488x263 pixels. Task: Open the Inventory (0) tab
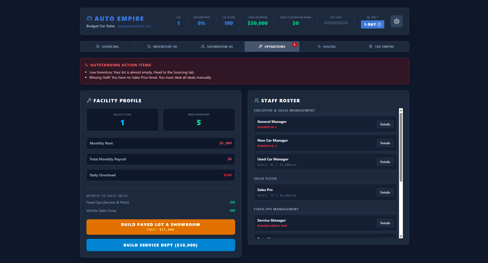162,47
